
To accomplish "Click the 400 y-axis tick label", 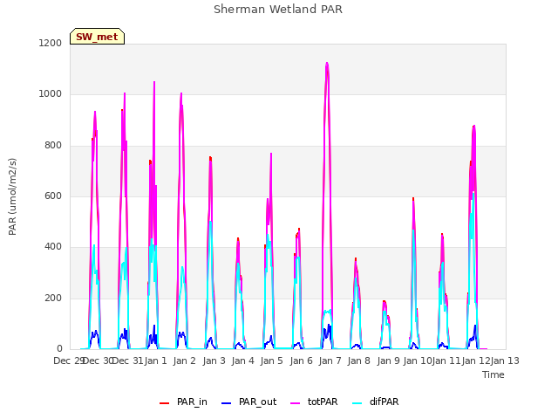I will 53,247.
